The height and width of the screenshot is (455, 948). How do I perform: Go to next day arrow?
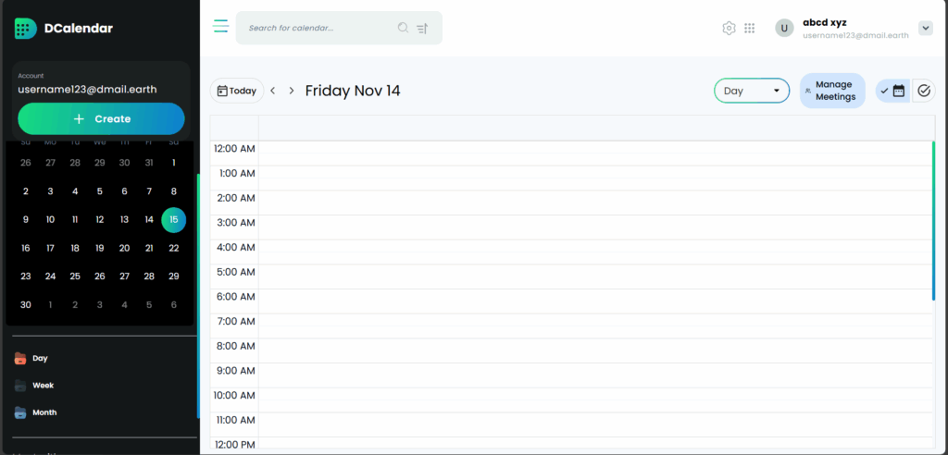292,91
